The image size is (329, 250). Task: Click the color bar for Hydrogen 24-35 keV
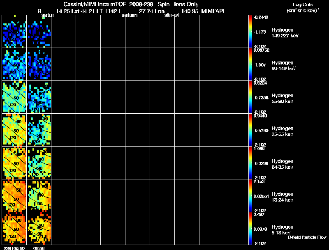tap(250, 163)
